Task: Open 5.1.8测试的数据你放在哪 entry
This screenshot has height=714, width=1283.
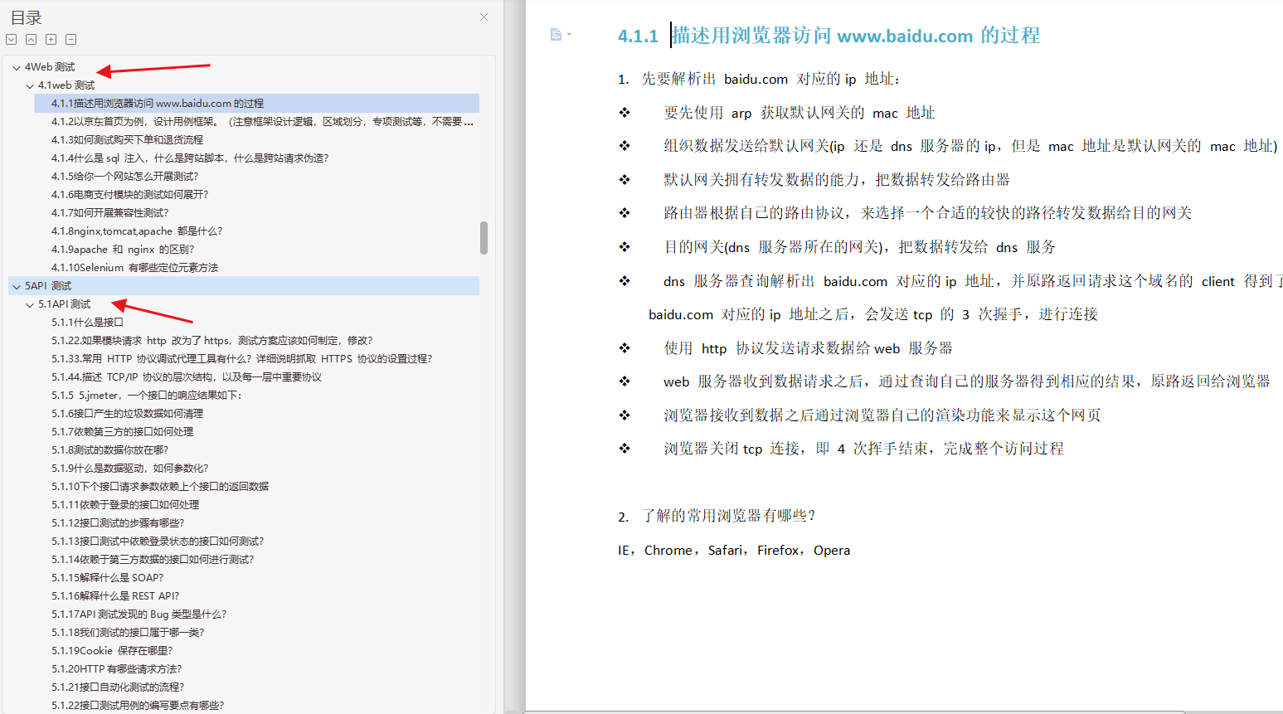Action: (x=109, y=449)
